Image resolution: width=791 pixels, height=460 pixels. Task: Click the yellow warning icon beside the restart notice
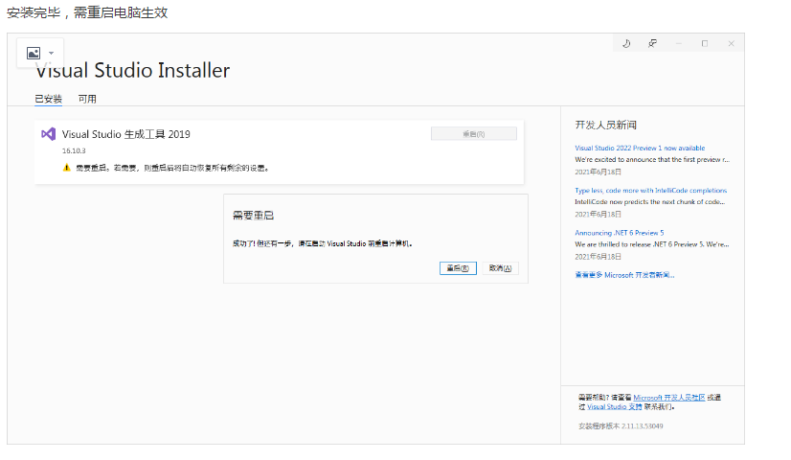pos(67,168)
